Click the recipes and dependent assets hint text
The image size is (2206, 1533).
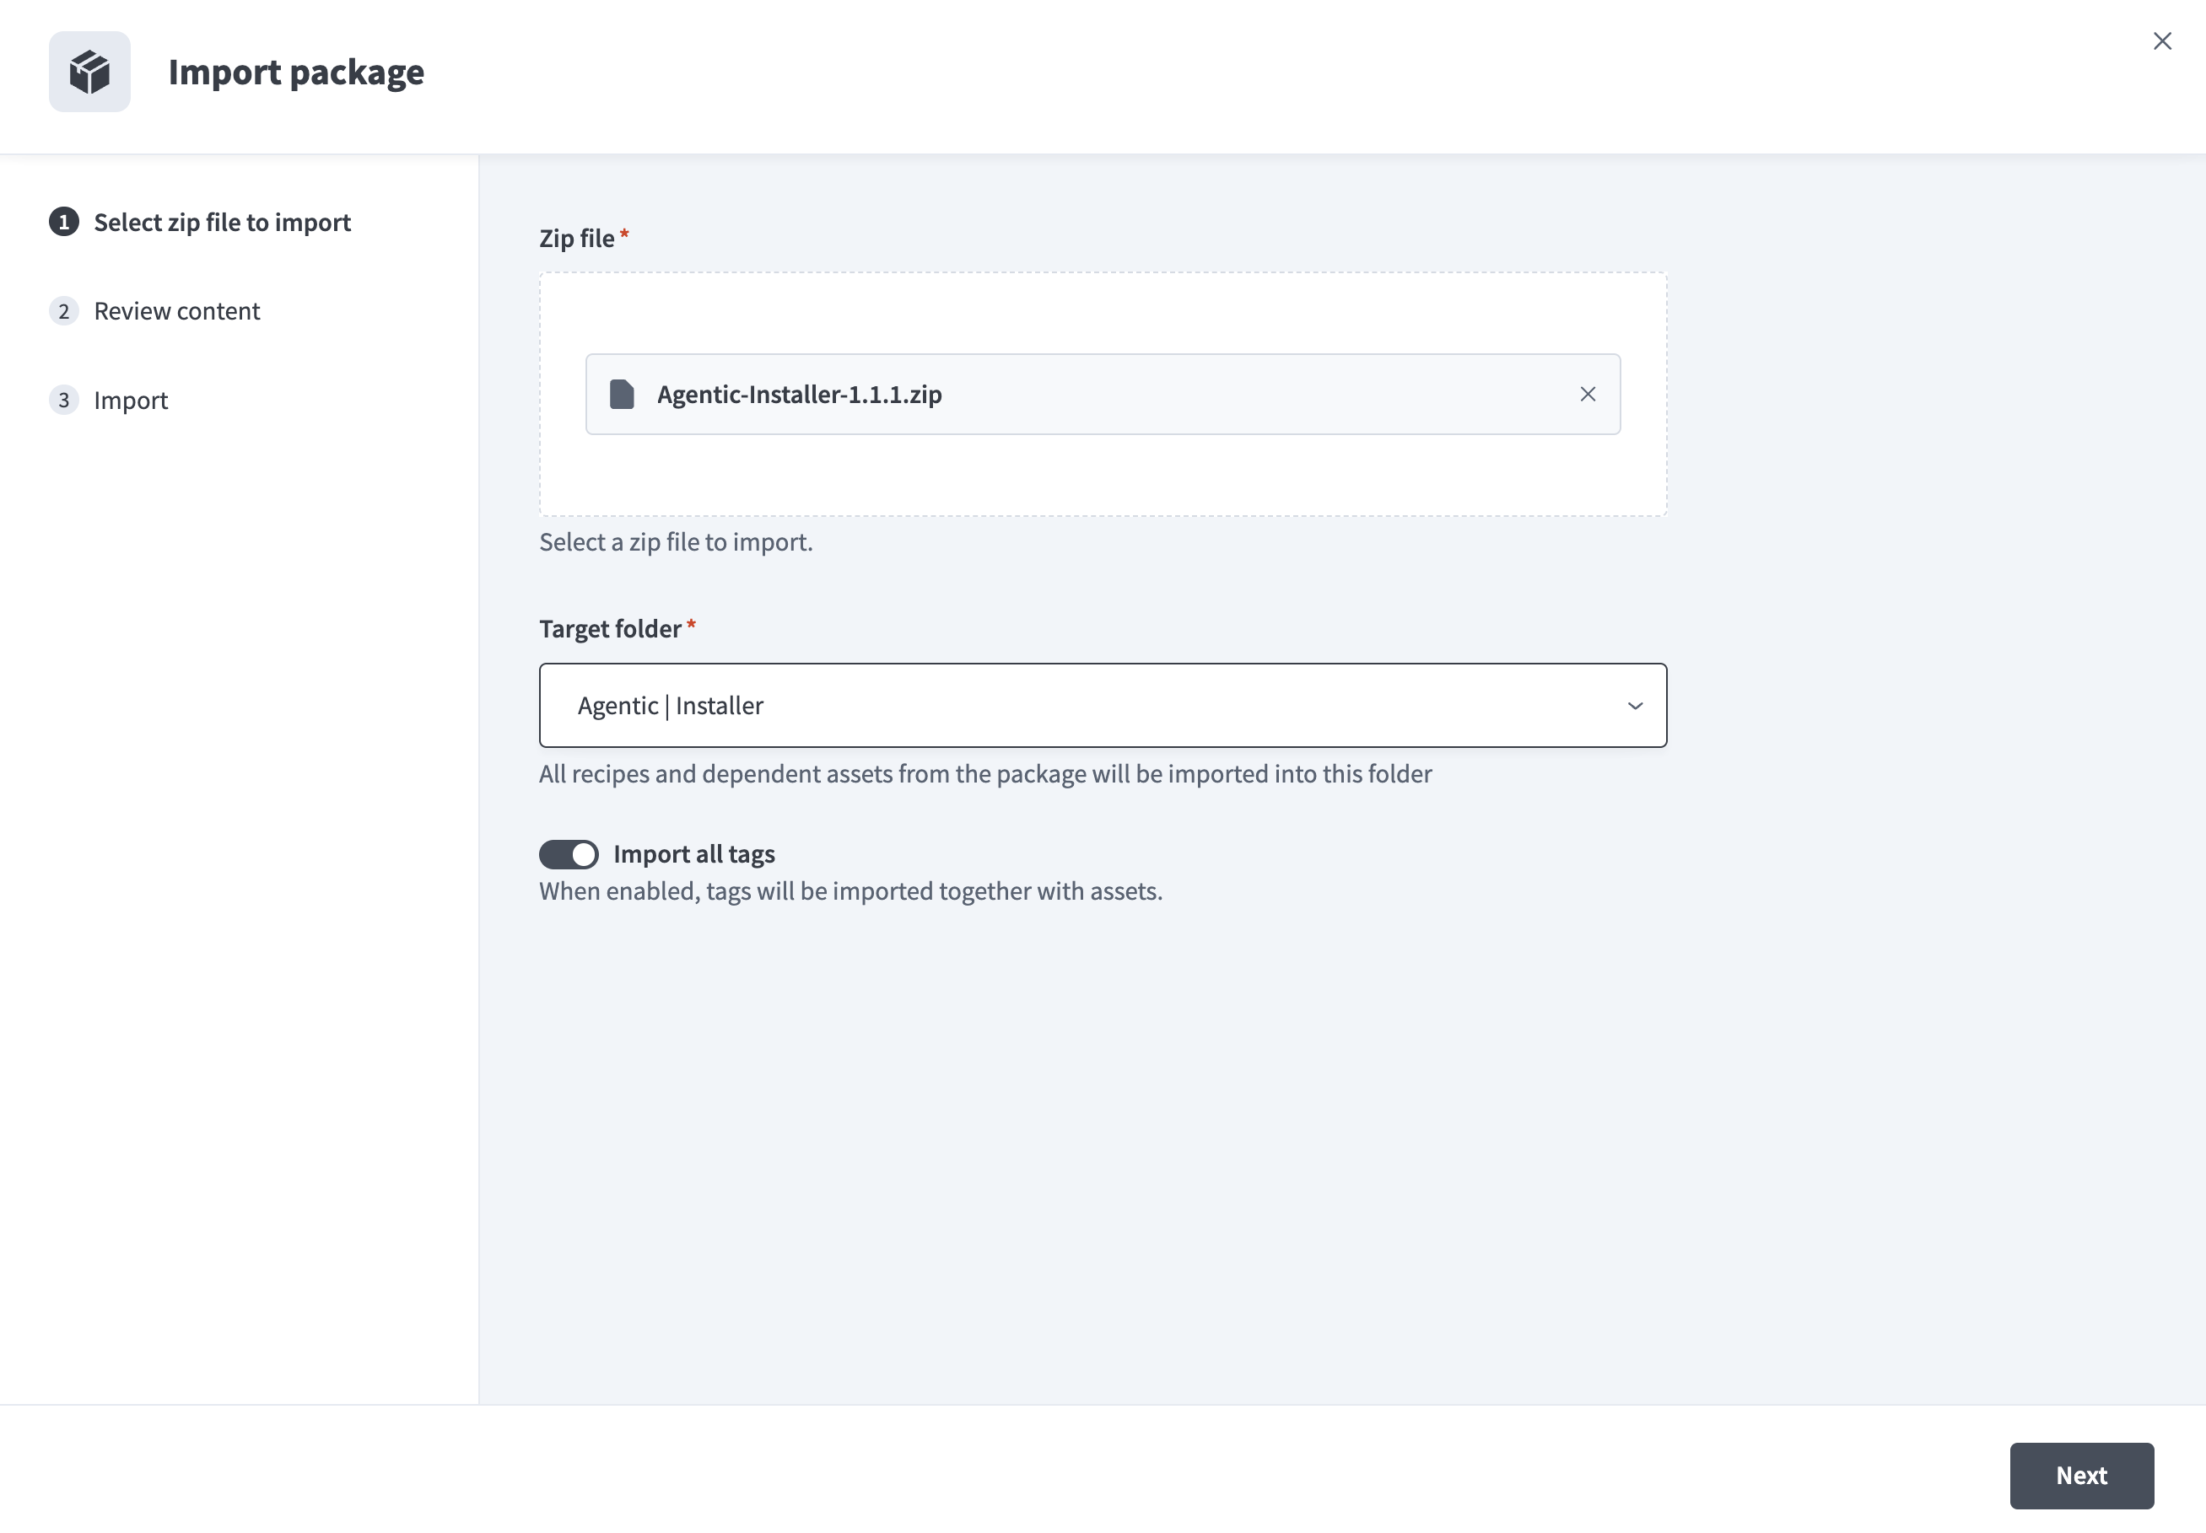click(x=984, y=774)
